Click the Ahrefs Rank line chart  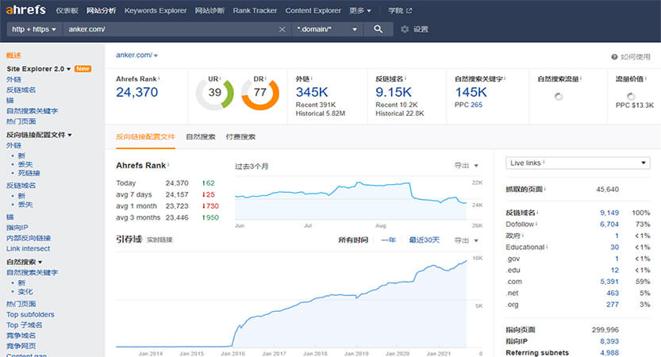[351, 200]
